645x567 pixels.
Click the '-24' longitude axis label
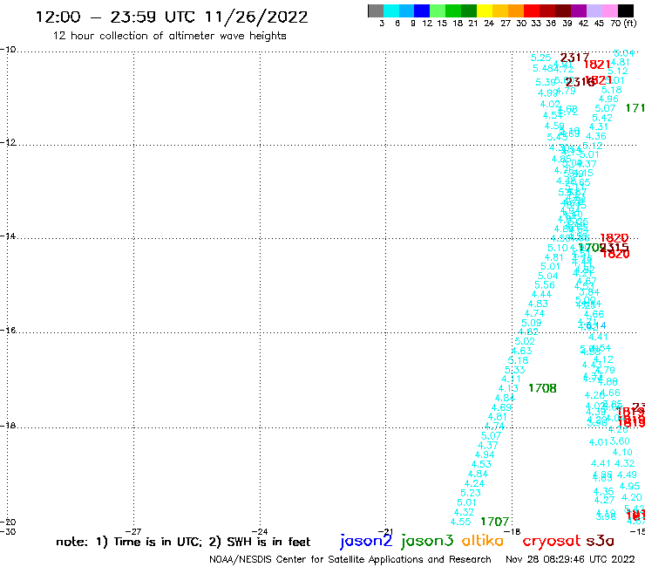pos(260,531)
